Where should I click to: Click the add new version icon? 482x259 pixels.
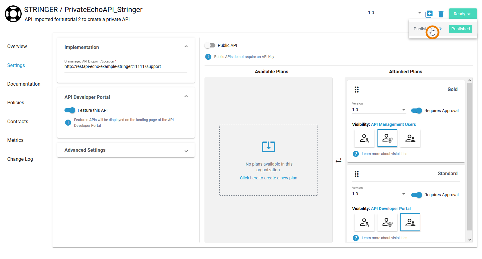429,14
